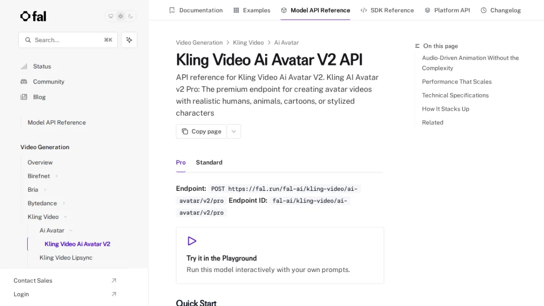Switch to dark theme moon icon
The width and height of the screenshot is (544, 306).
pos(131,16)
